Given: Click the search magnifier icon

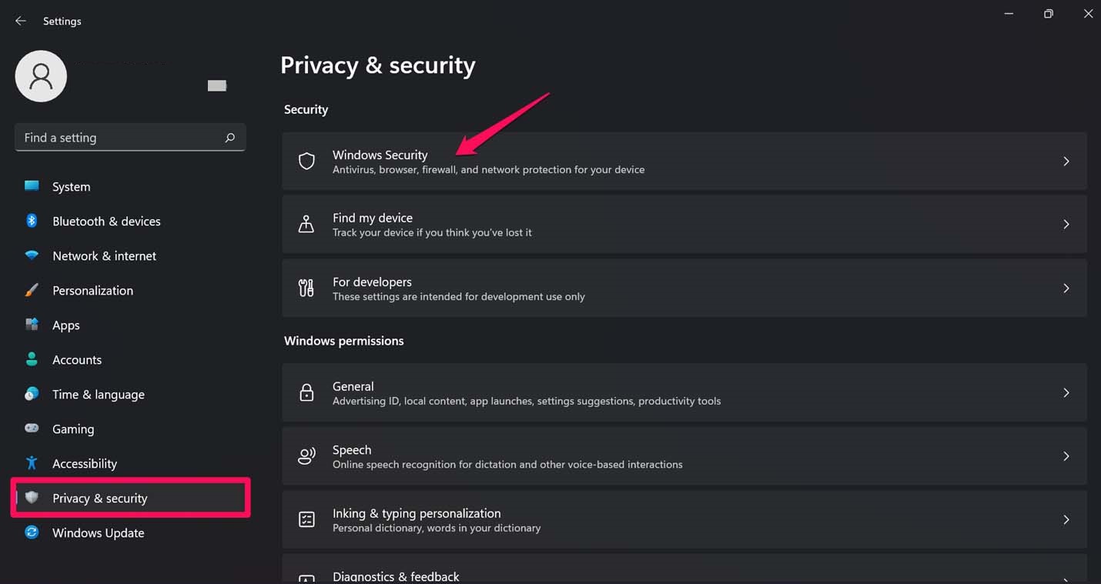Looking at the screenshot, I should 229,137.
